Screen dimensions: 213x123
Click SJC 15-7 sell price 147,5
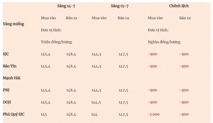click(123, 54)
